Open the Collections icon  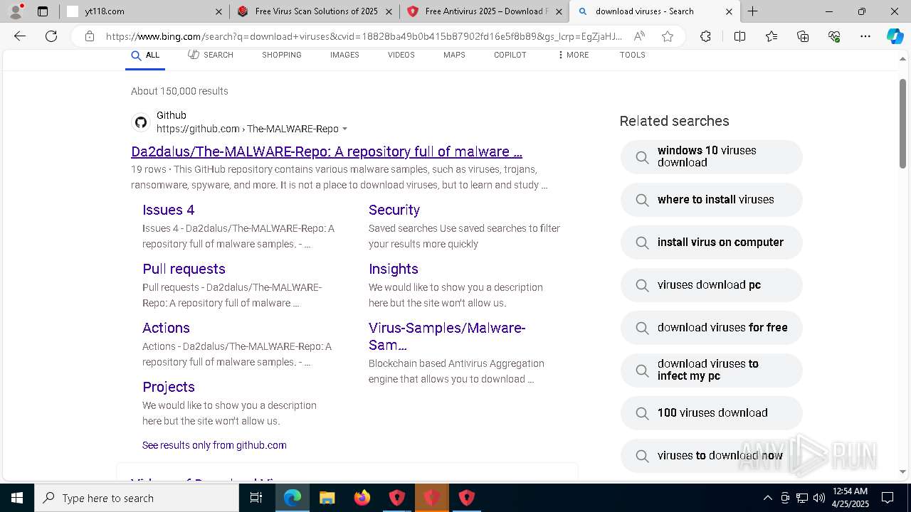coord(803,36)
